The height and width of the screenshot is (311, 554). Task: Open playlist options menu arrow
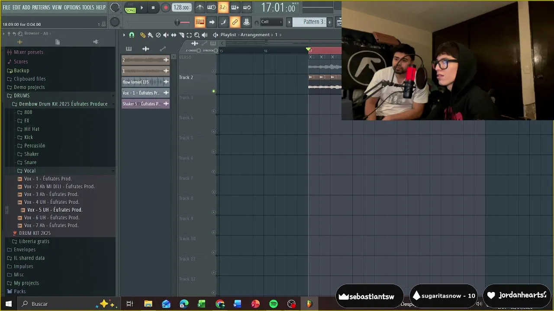pos(124,35)
